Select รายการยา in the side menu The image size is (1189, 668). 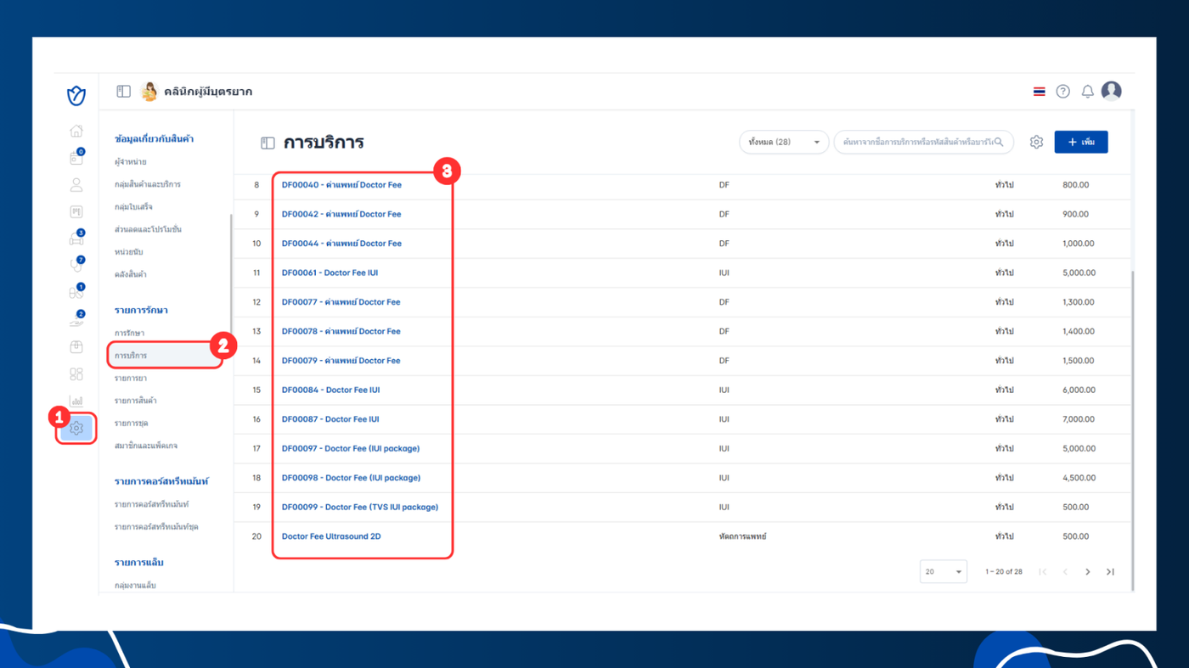coord(131,378)
